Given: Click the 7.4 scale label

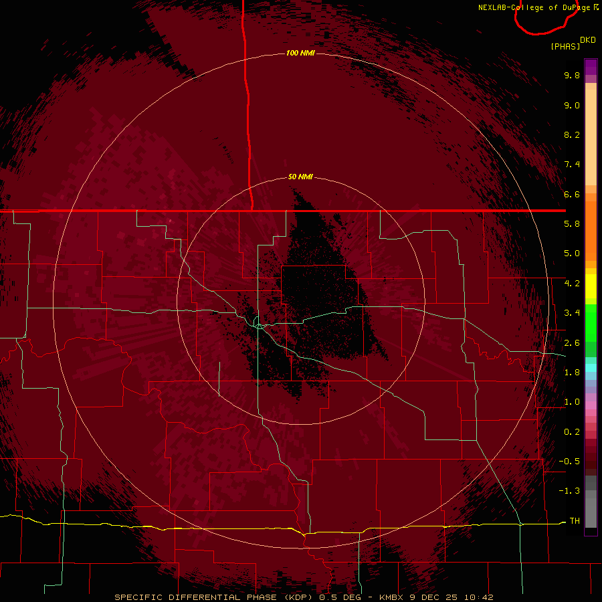Looking at the screenshot, I should [572, 165].
